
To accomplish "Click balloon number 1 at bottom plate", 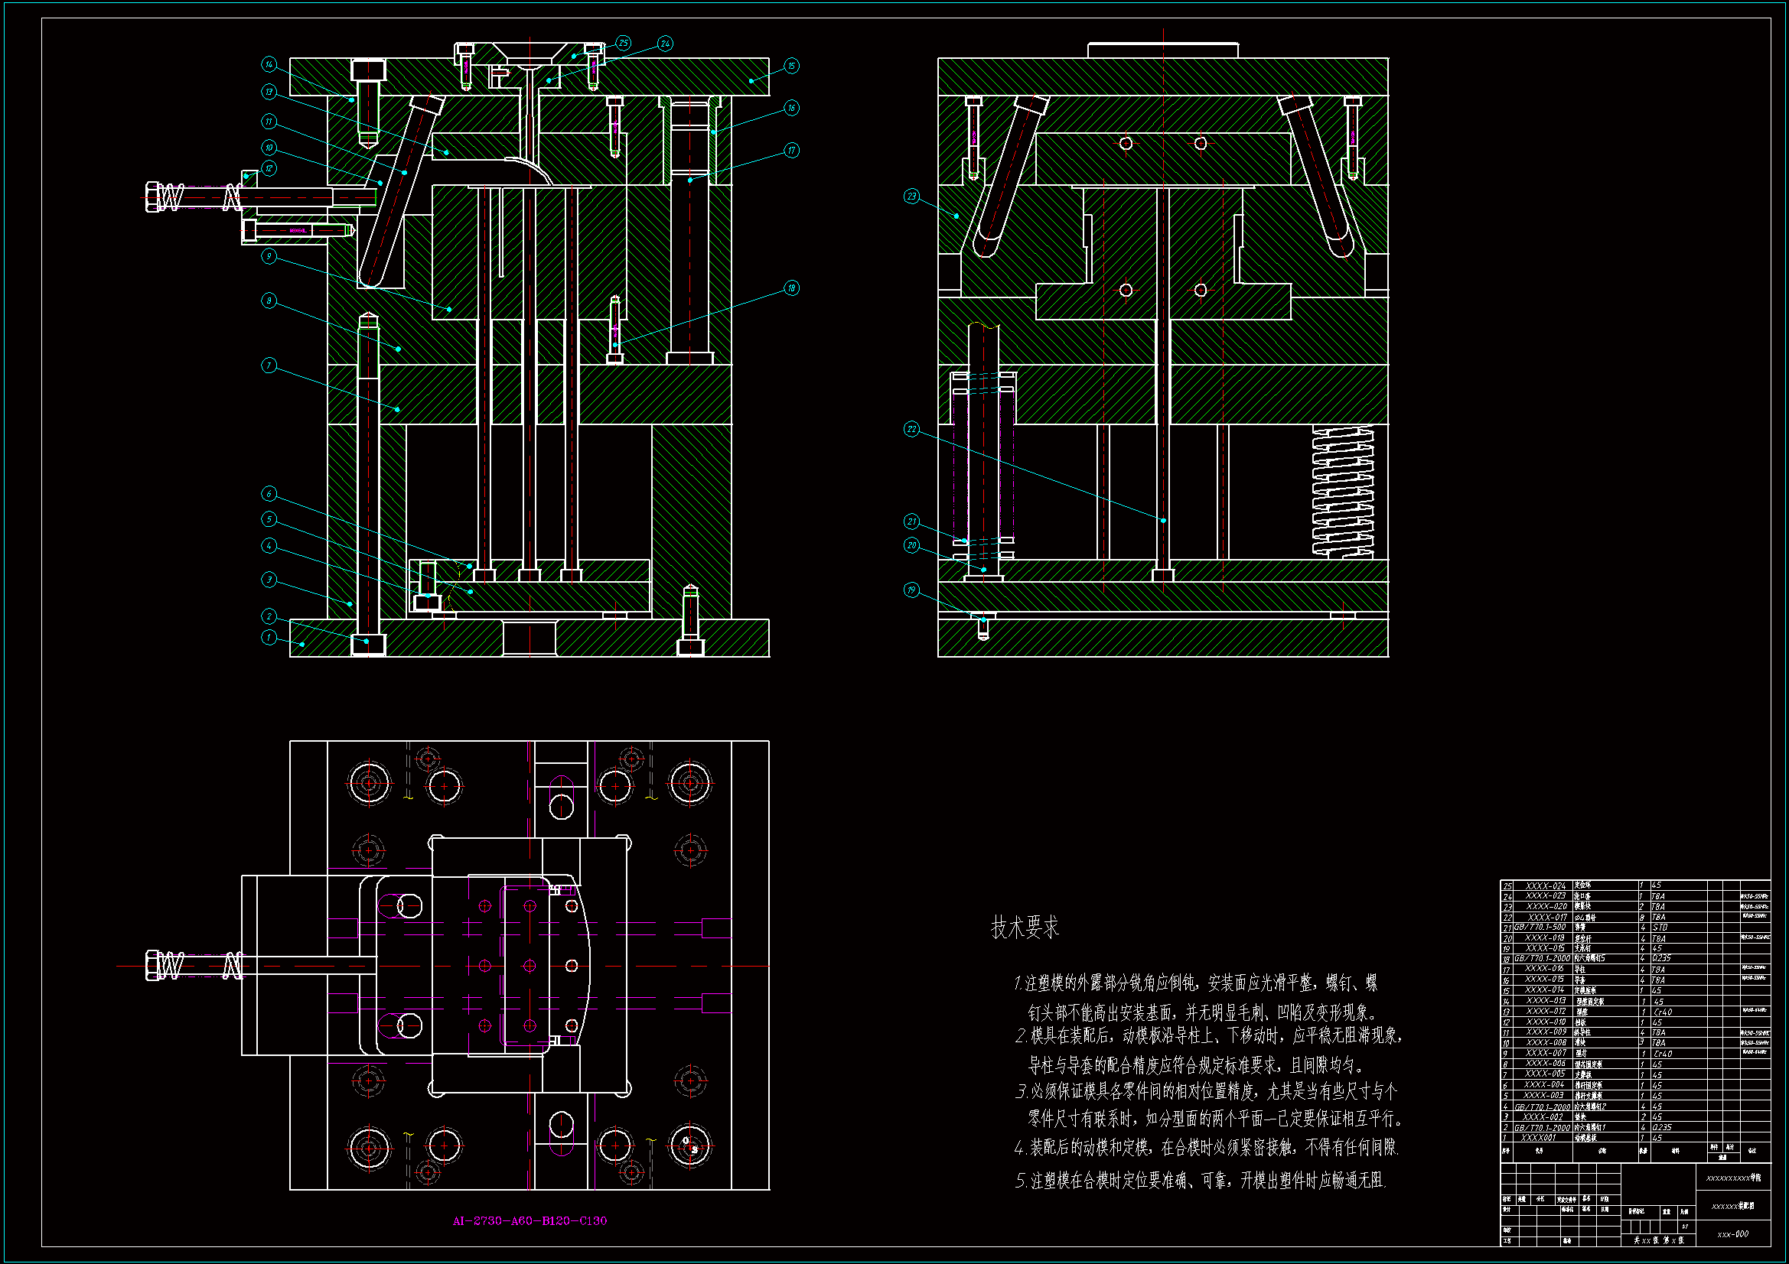I will pyautogui.click(x=269, y=637).
